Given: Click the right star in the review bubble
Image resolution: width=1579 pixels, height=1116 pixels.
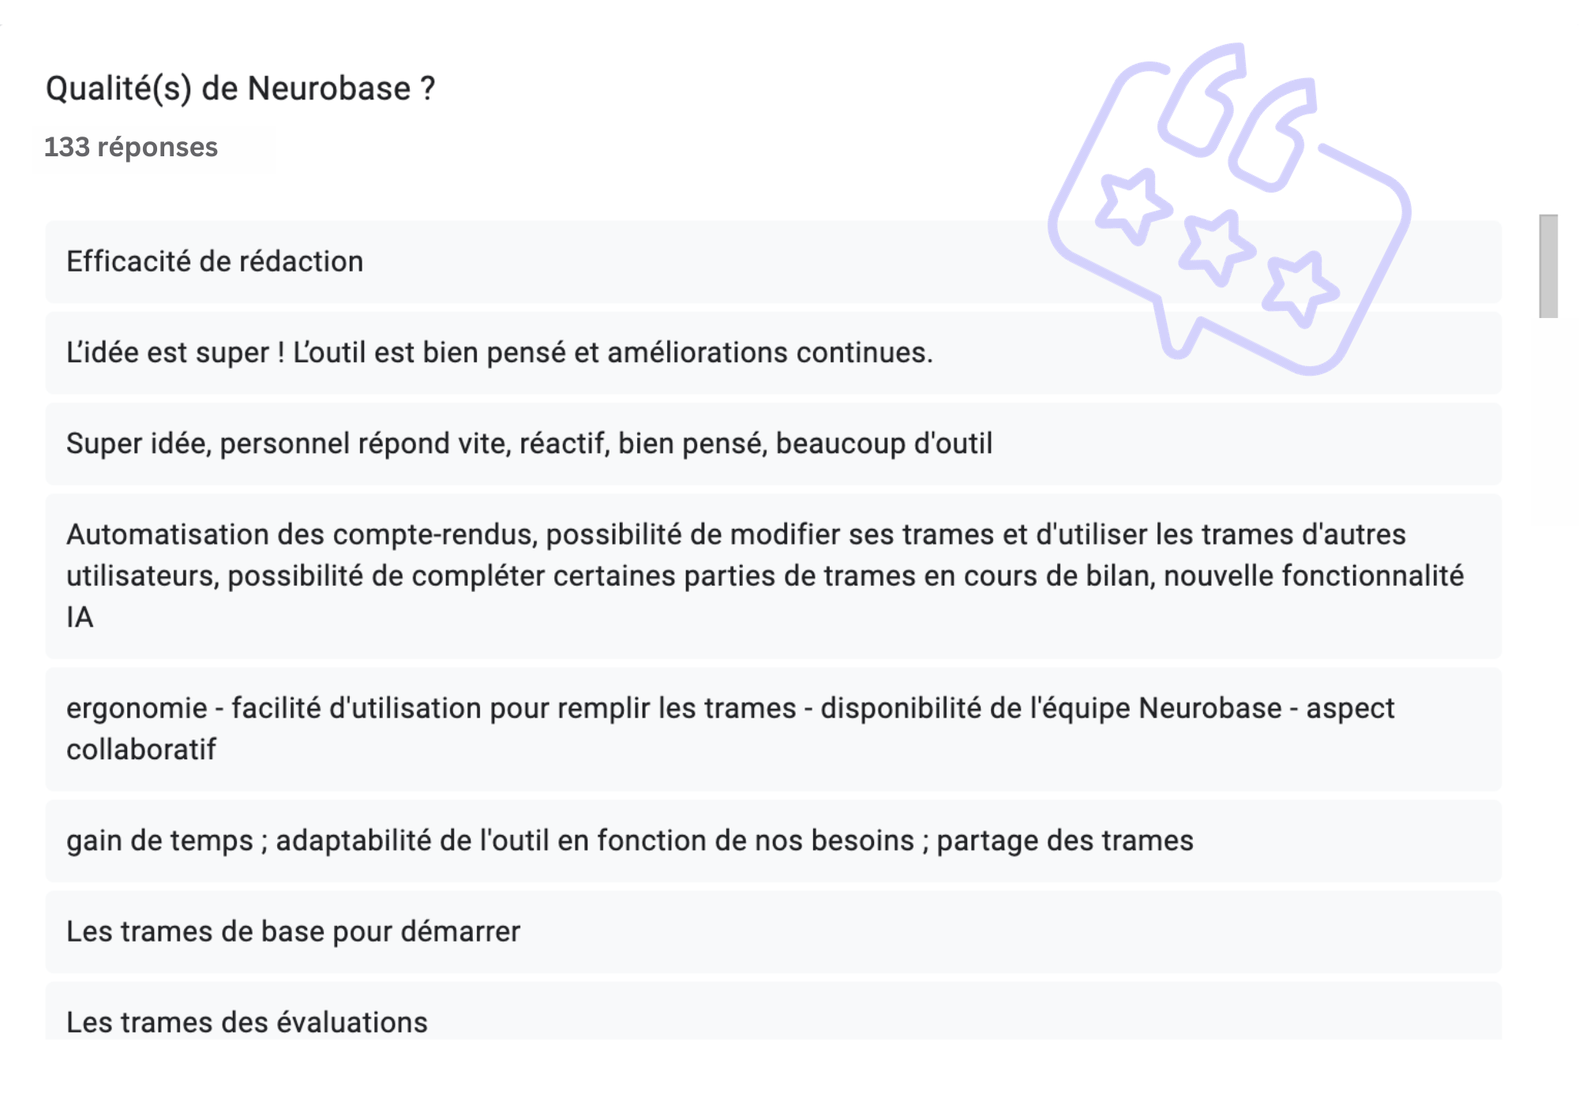Looking at the screenshot, I should (x=1300, y=288).
